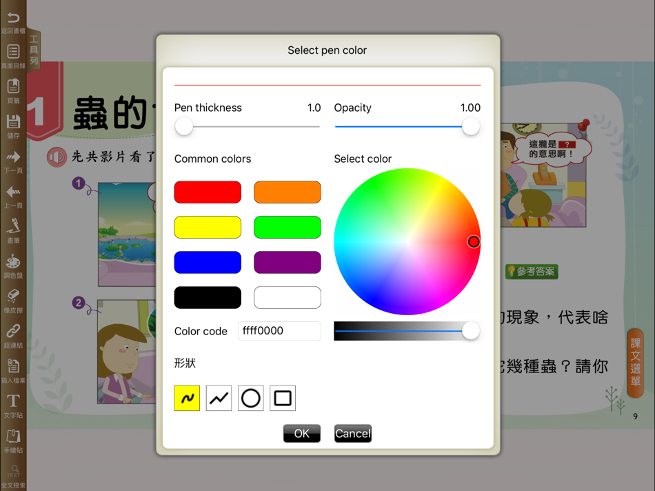Image resolution: width=655 pixels, height=491 pixels.
Task: Go to 上一頁 previous page arrow
Action: coord(13,192)
